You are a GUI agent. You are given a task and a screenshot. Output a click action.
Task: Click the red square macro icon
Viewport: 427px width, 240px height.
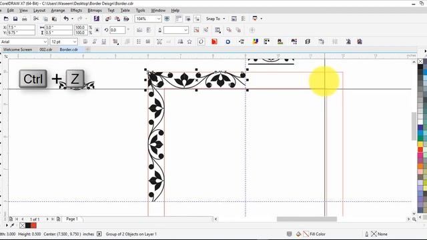(x=214, y=41)
